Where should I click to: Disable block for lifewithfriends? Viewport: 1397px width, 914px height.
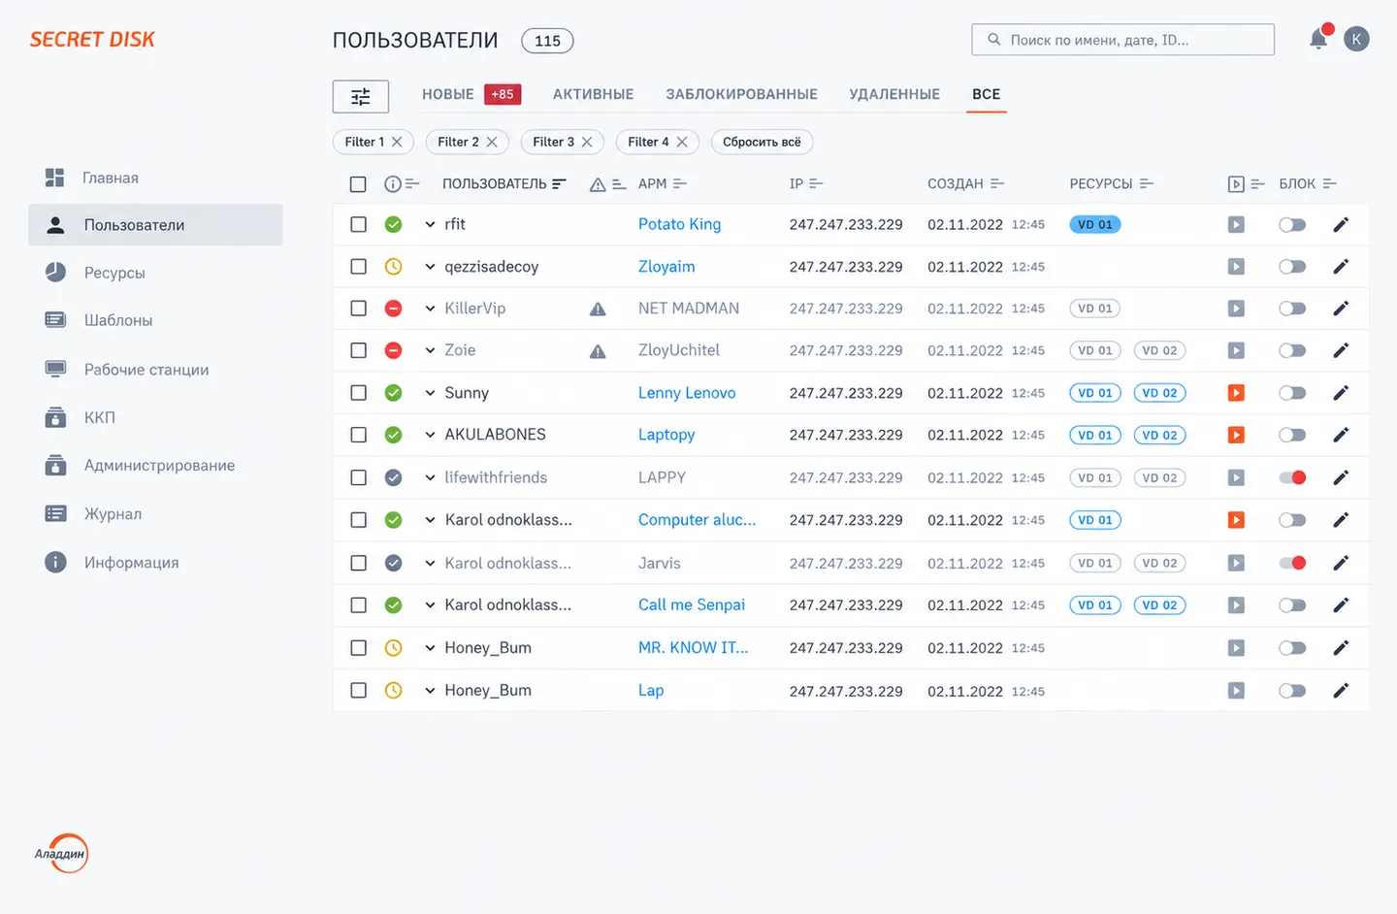click(1292, 477)
